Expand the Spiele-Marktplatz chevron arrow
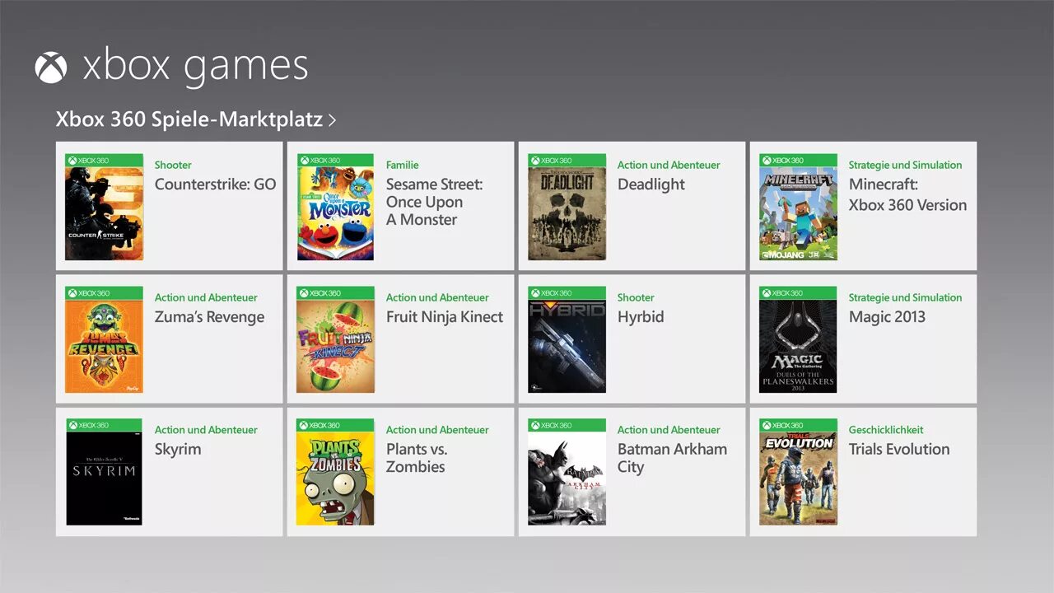The width and height of the screenshot is (1054, 593). click(x=332, y=120)
